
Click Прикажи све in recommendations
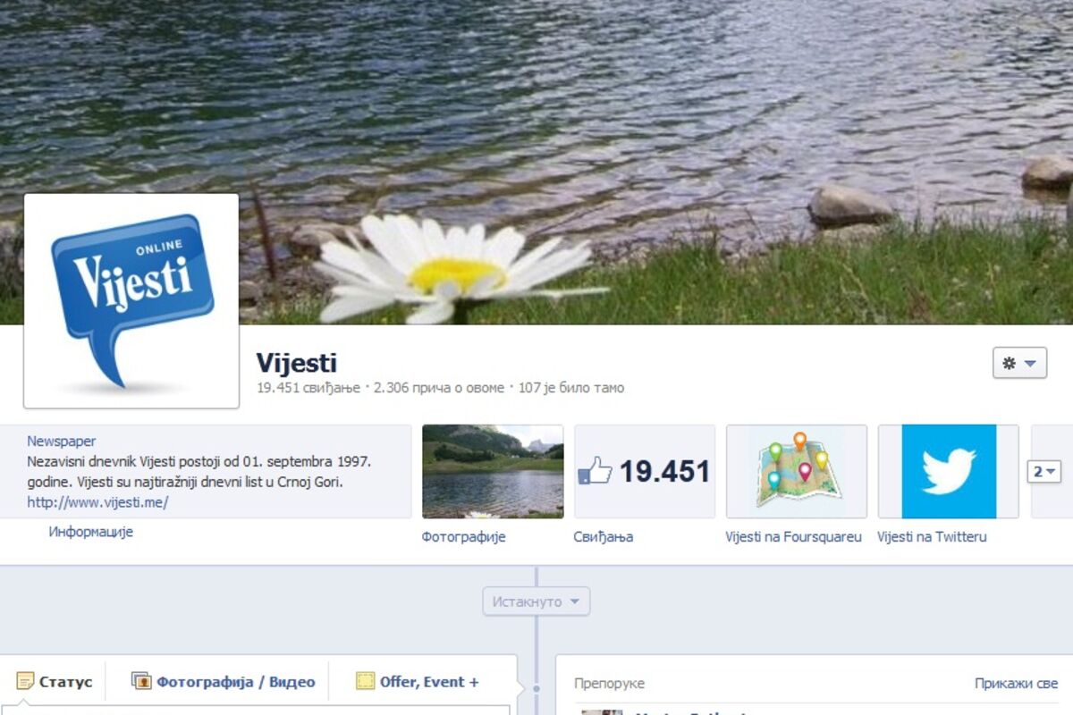click(x=1016, y=684)
